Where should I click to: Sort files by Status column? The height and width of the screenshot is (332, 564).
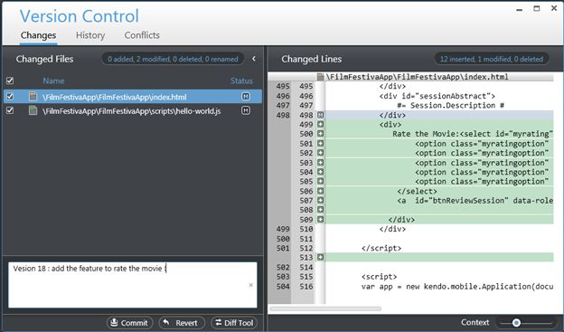click(x=241, y=81)
